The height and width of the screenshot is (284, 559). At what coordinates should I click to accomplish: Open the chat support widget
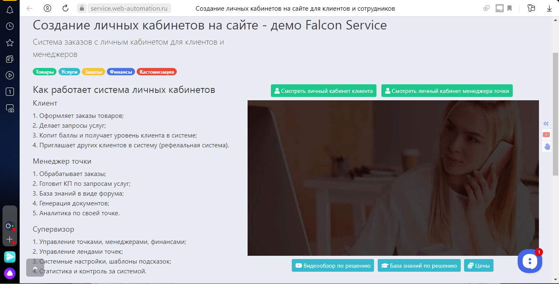[x=530, y=261]
